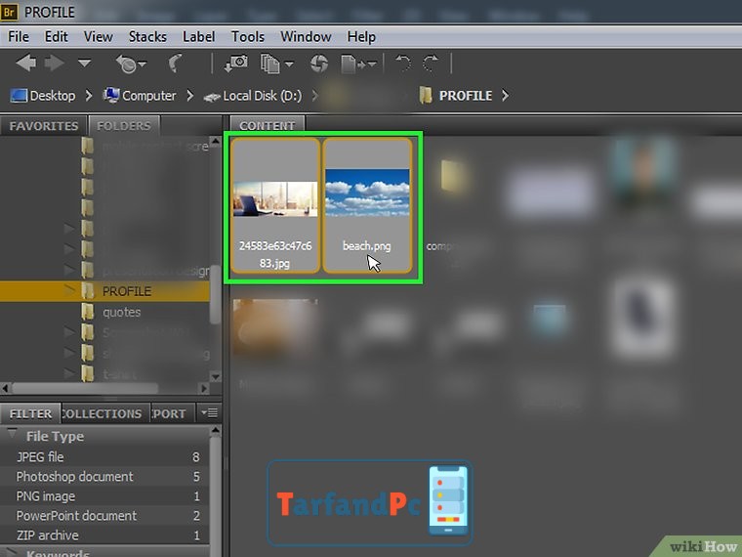Click the Open in Camera Raw icon

click(x=319, y=64)
